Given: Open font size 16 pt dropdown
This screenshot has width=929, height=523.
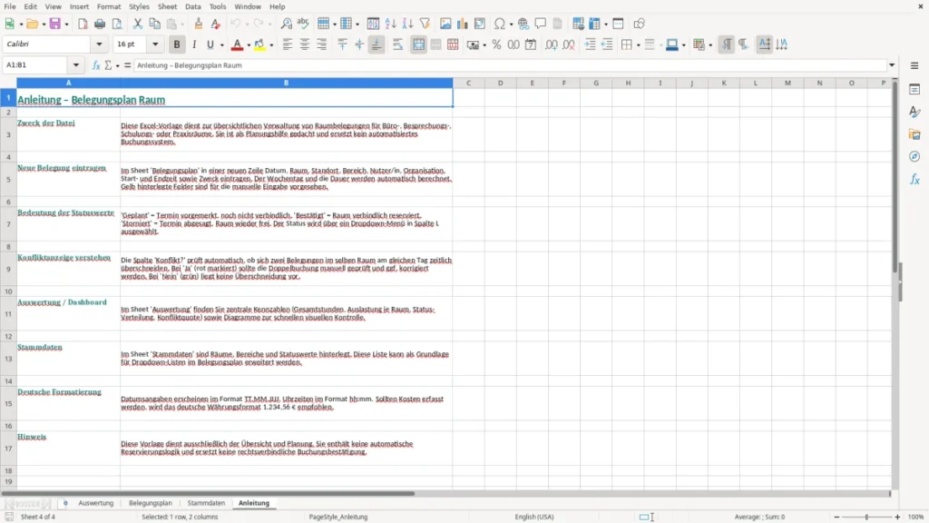Looking at the screenshot, I should [x=155, y=44].
